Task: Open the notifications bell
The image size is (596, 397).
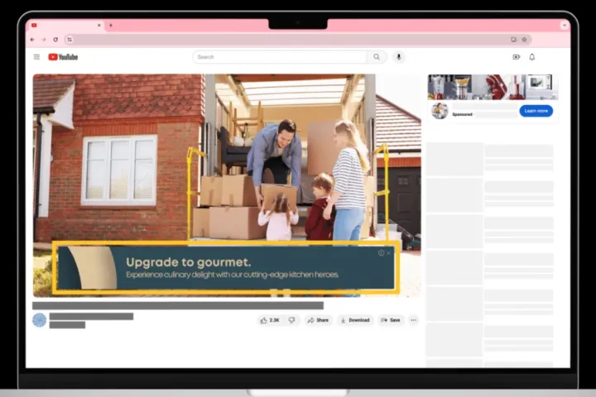Action: pos(532,57)
